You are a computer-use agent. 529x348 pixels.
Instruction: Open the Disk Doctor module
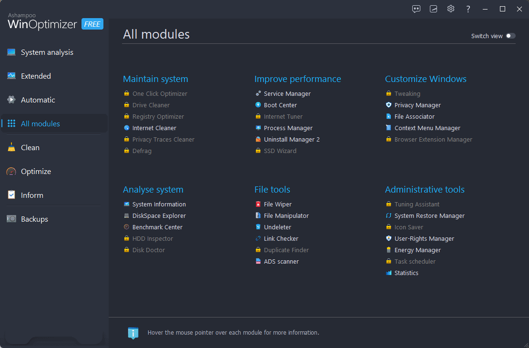[x=144, y=250]
